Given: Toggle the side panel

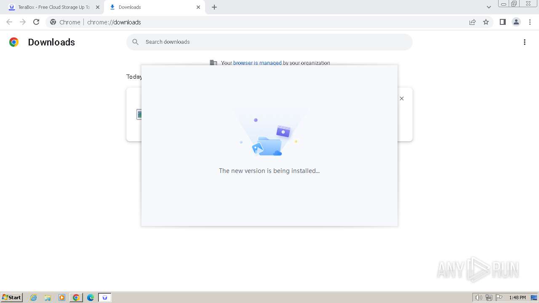Looking at the screenshot, I should [x=502, y=22].
